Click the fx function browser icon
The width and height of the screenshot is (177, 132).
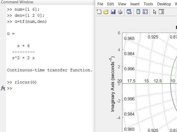[3, 88]
